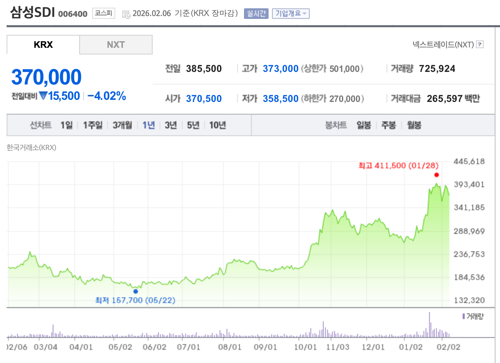Click the change rate -4.02%
Screen dimensions: 500x363
point(106,96)
